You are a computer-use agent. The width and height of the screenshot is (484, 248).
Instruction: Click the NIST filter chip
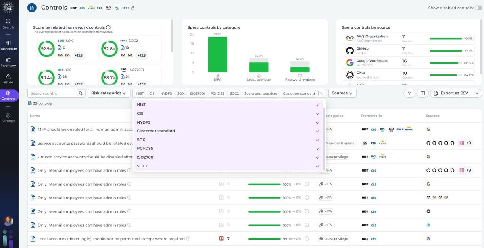[x=140, y=93]
